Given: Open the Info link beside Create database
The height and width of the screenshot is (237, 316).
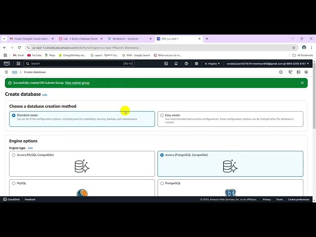Looking at the screenshot, I should point(45,95).
